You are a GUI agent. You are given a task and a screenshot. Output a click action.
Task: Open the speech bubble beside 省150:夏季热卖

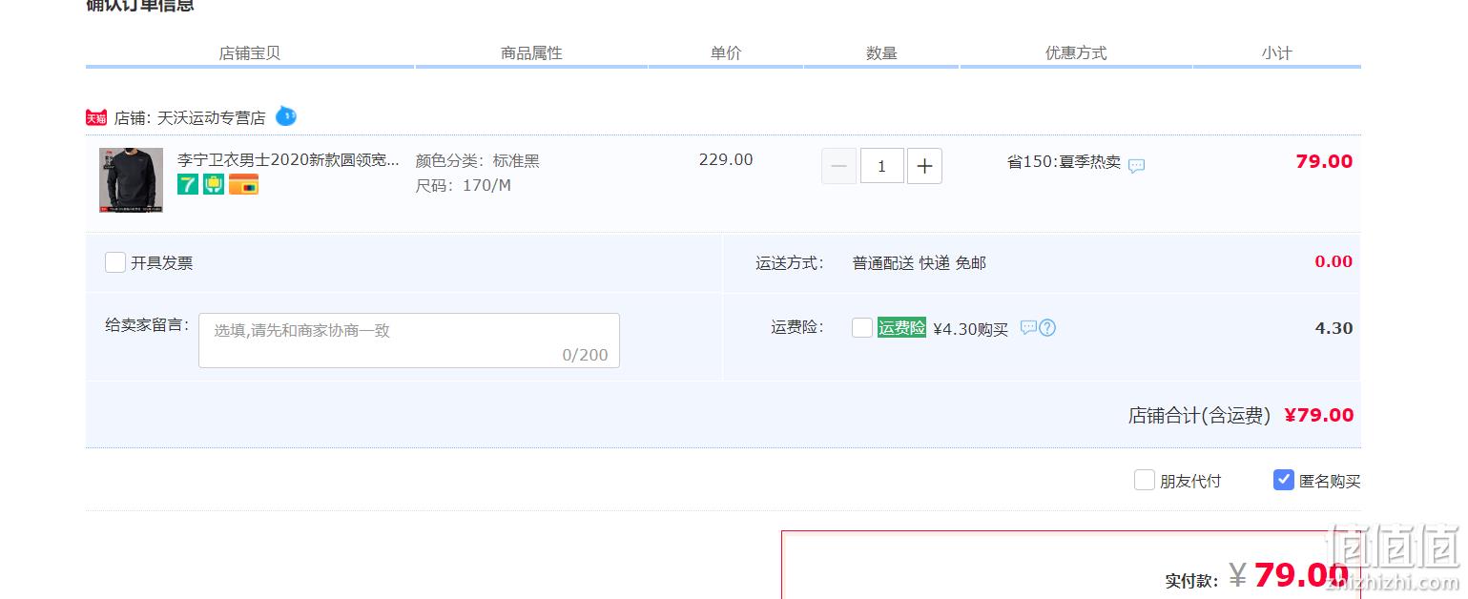tap(1136, 166)
